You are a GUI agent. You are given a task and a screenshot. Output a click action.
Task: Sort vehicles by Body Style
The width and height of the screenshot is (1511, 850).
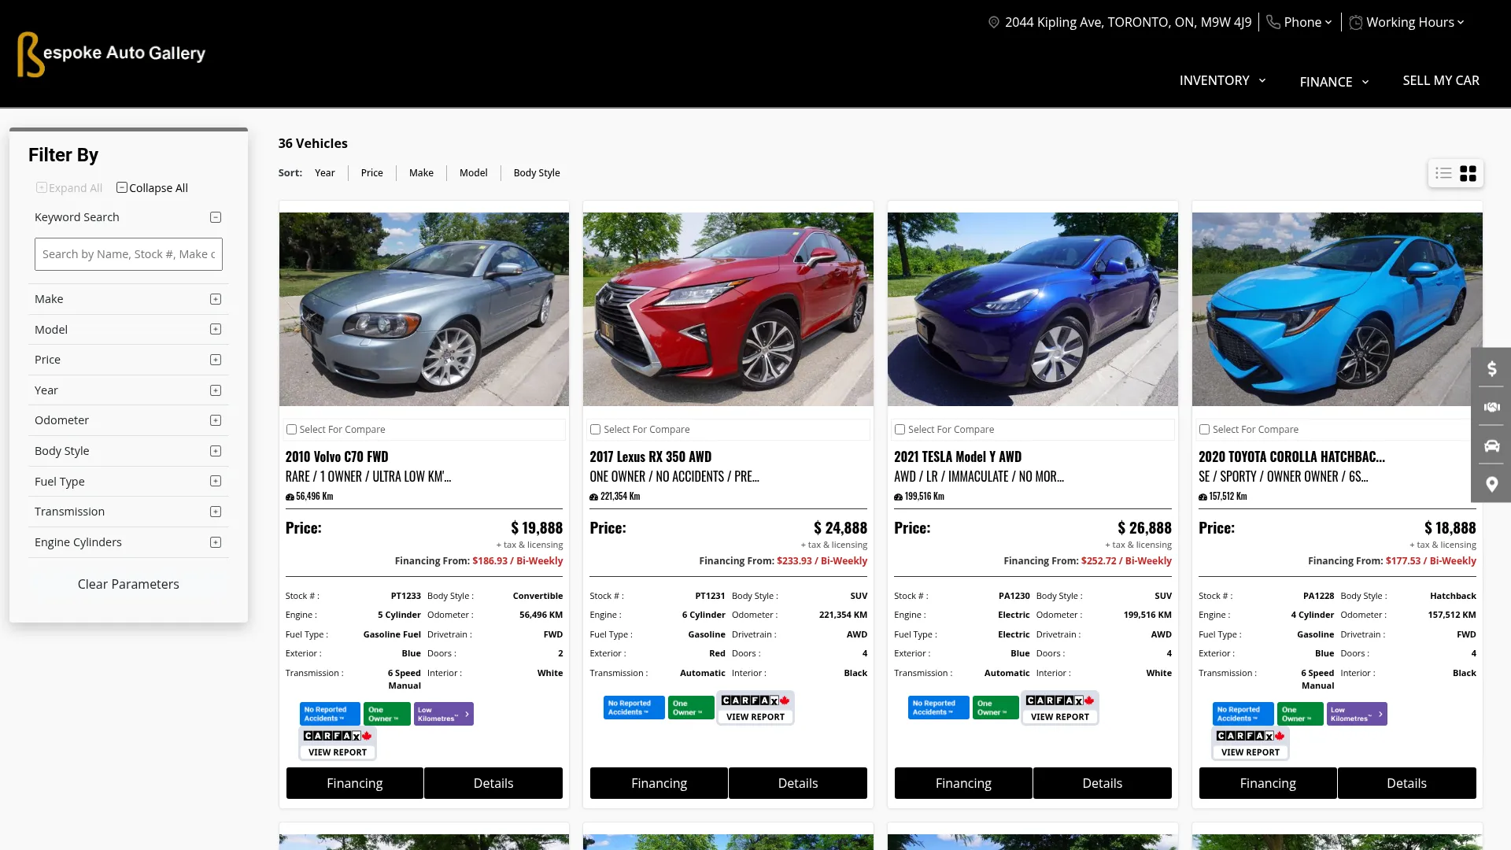537,173
